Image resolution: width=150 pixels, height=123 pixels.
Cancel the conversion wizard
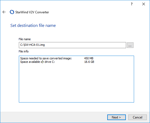coord(137,117)
